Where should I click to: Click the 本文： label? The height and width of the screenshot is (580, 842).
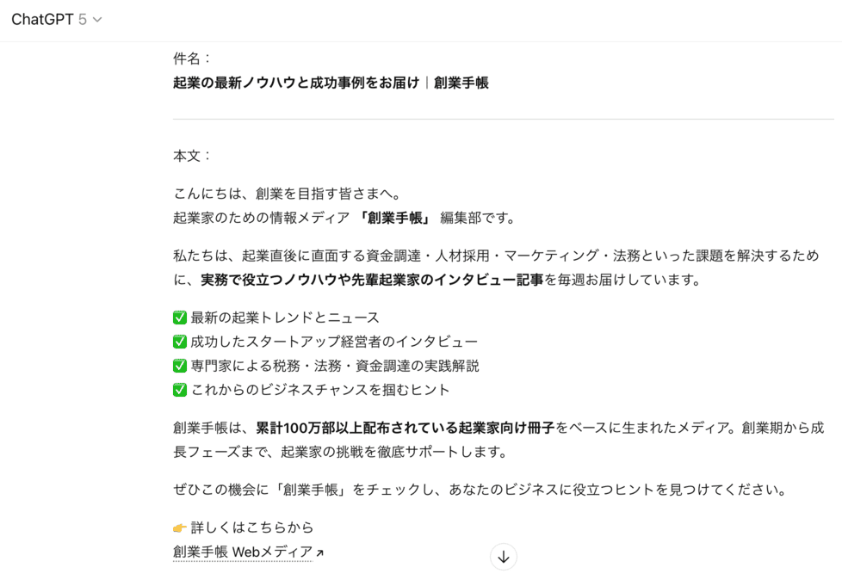[192, 156]
